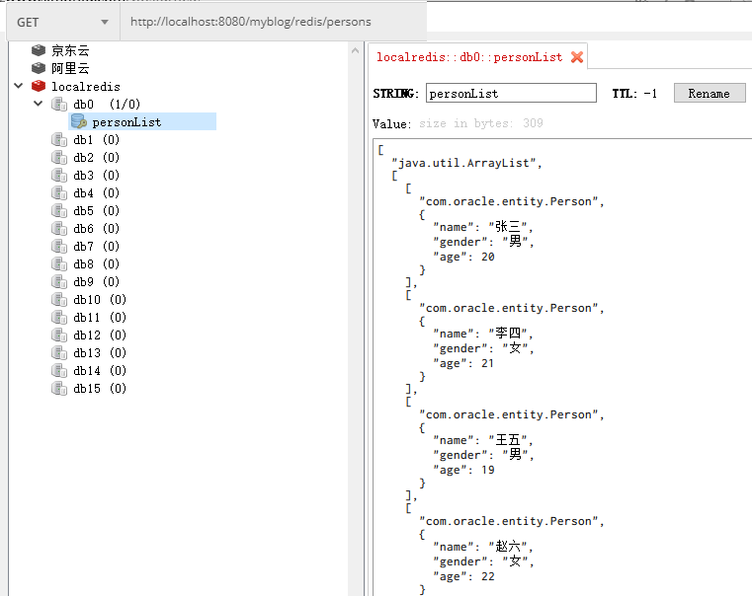Click the 京东云 server connection icon

(x=39, y=50)
